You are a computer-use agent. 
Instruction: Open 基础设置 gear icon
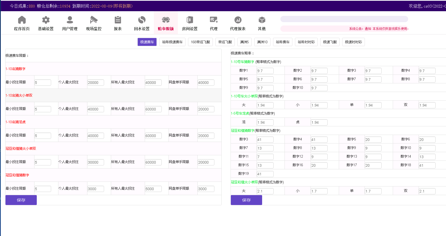[x=46, y=20]
